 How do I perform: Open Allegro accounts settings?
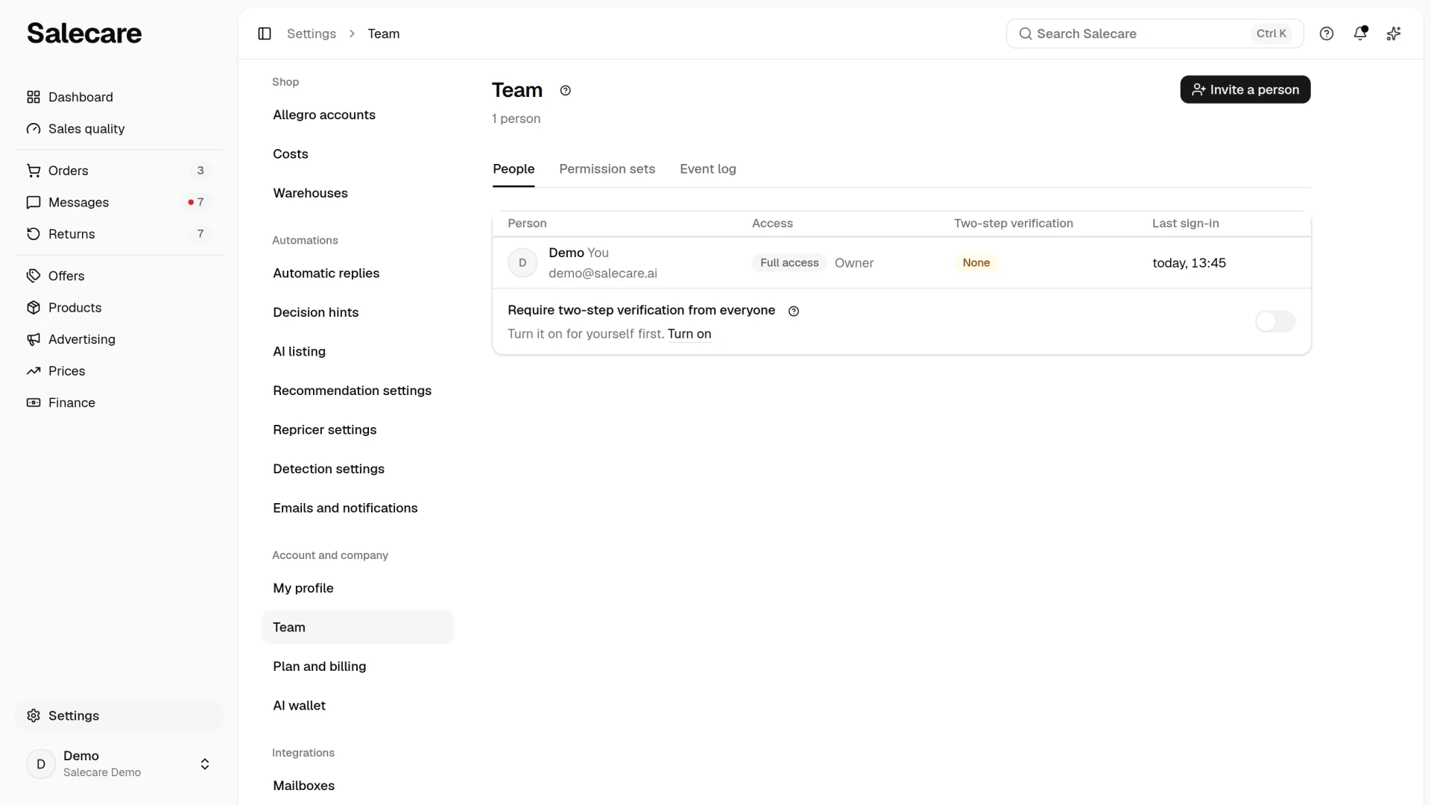(358, 115)
